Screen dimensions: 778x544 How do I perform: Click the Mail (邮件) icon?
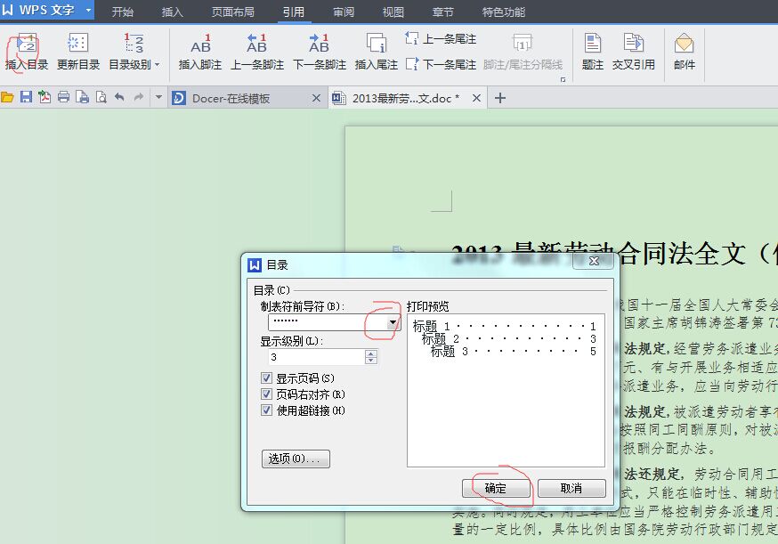tap(685, 44)
